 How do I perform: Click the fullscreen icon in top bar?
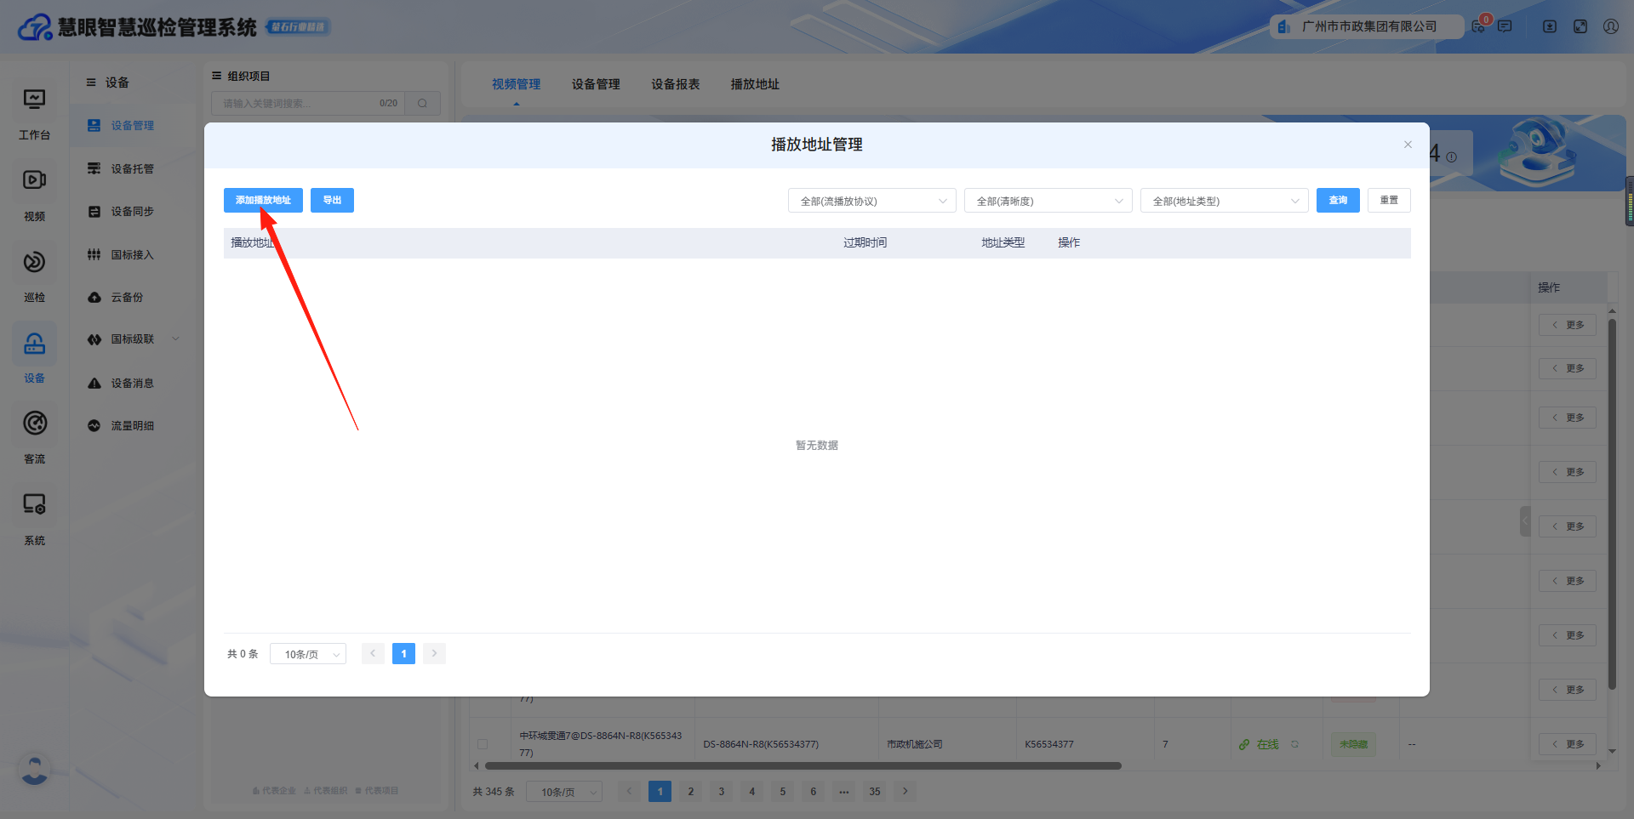tap(1580, 26)
